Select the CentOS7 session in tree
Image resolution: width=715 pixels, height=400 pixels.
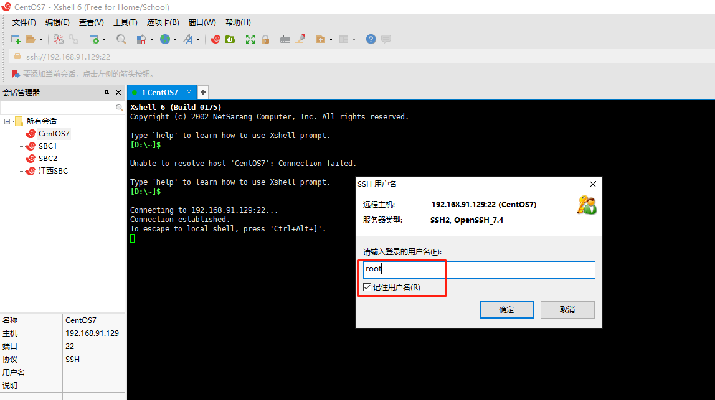click(x=54, y=134)
